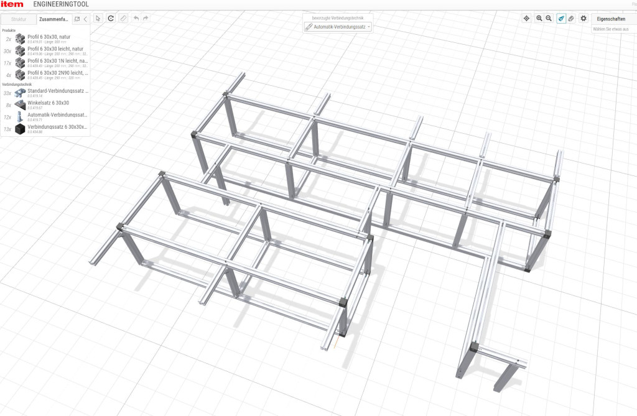The height and width of the screenshot is (416, 637).
Task: Select Profil 6 30x30 1N leicht row
Action: point(45,63)
